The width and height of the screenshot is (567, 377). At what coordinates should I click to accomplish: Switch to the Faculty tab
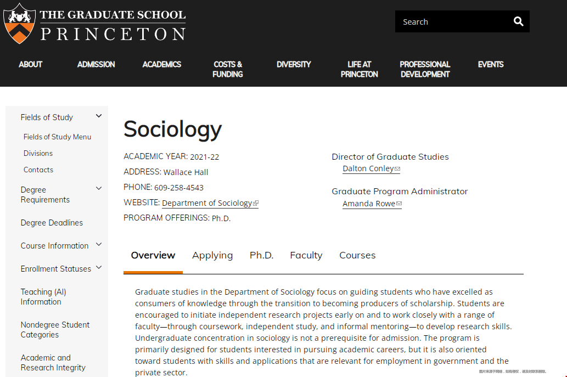coord(306,255)
